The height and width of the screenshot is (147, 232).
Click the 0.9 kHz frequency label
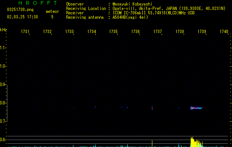(x=3, y=85)
